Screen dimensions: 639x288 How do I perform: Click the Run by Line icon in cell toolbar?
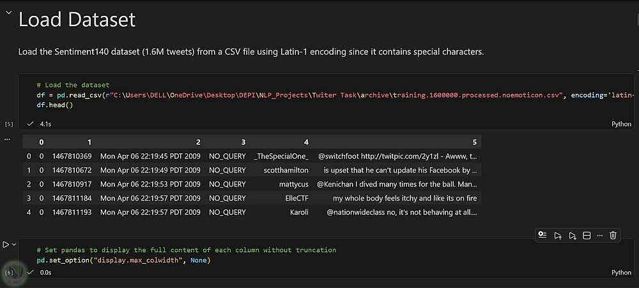coord(542,235)
